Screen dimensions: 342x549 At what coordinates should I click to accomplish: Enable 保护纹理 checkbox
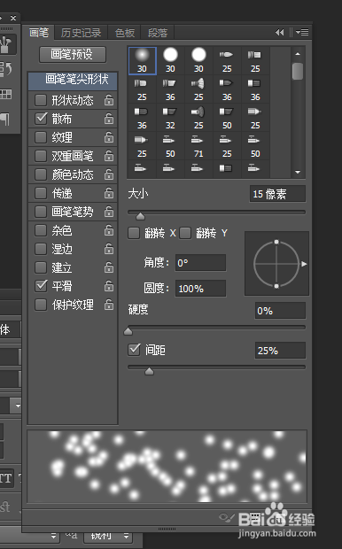coord(41,305)
